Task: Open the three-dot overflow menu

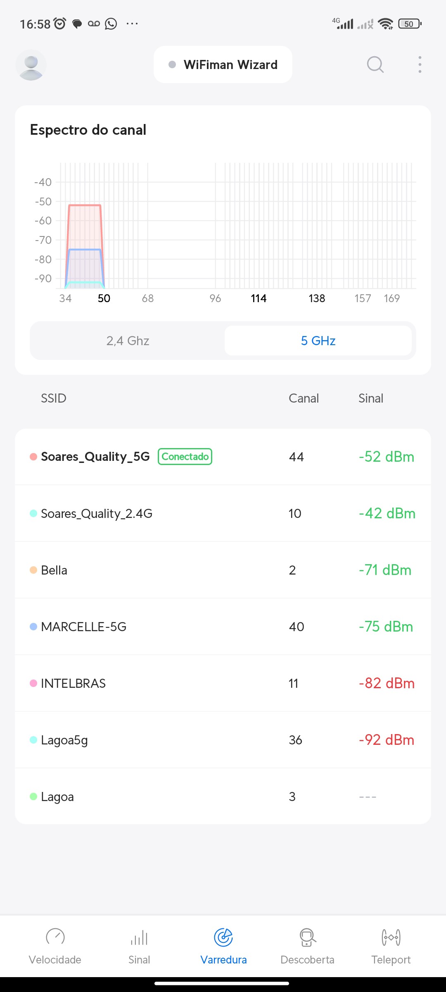Action: click(420, 64)
